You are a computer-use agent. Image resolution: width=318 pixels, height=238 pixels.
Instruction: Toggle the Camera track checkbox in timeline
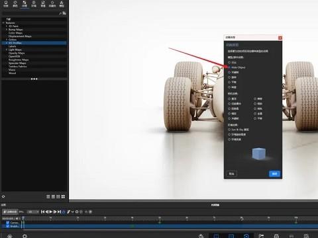[x=8, y=223]
